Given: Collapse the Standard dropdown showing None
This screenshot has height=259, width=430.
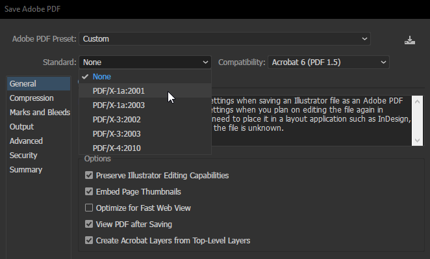Looking at the screenshot, I should point(145,62).
